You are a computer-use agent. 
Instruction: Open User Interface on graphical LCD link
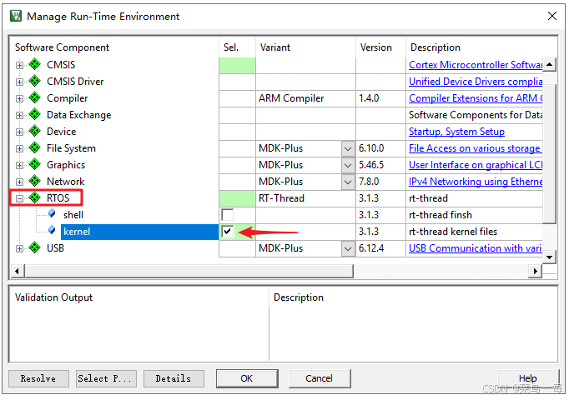[x=476, y=165]
